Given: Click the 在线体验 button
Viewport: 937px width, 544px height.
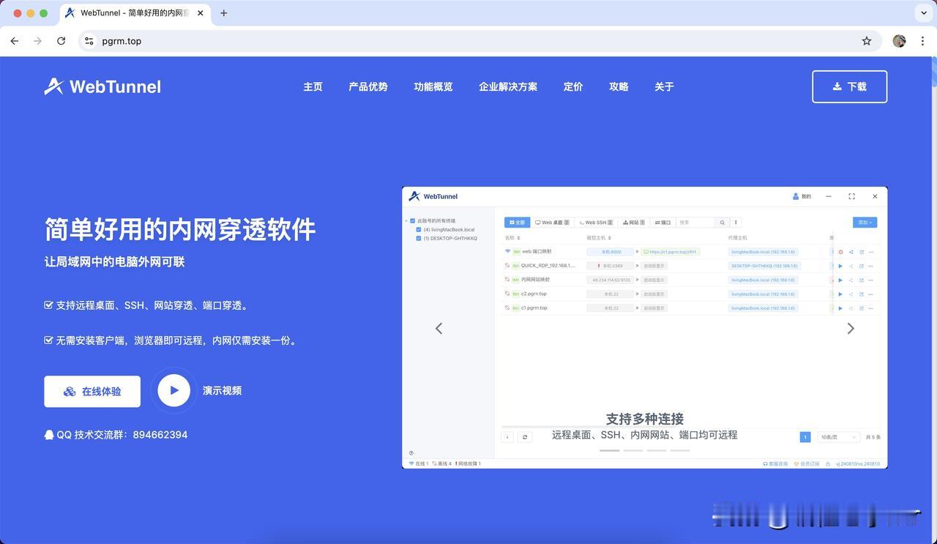Looking at the screenshot, I should [92, 390].
